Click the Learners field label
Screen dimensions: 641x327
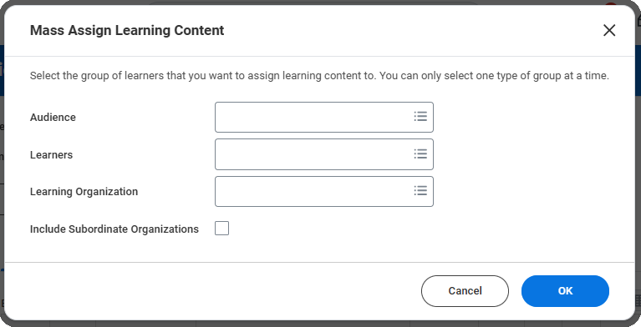pos(51,154)
